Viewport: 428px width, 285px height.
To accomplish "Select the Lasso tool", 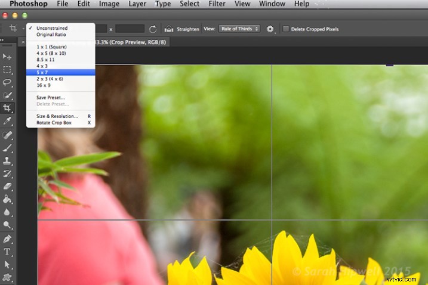I will (7, 82).
